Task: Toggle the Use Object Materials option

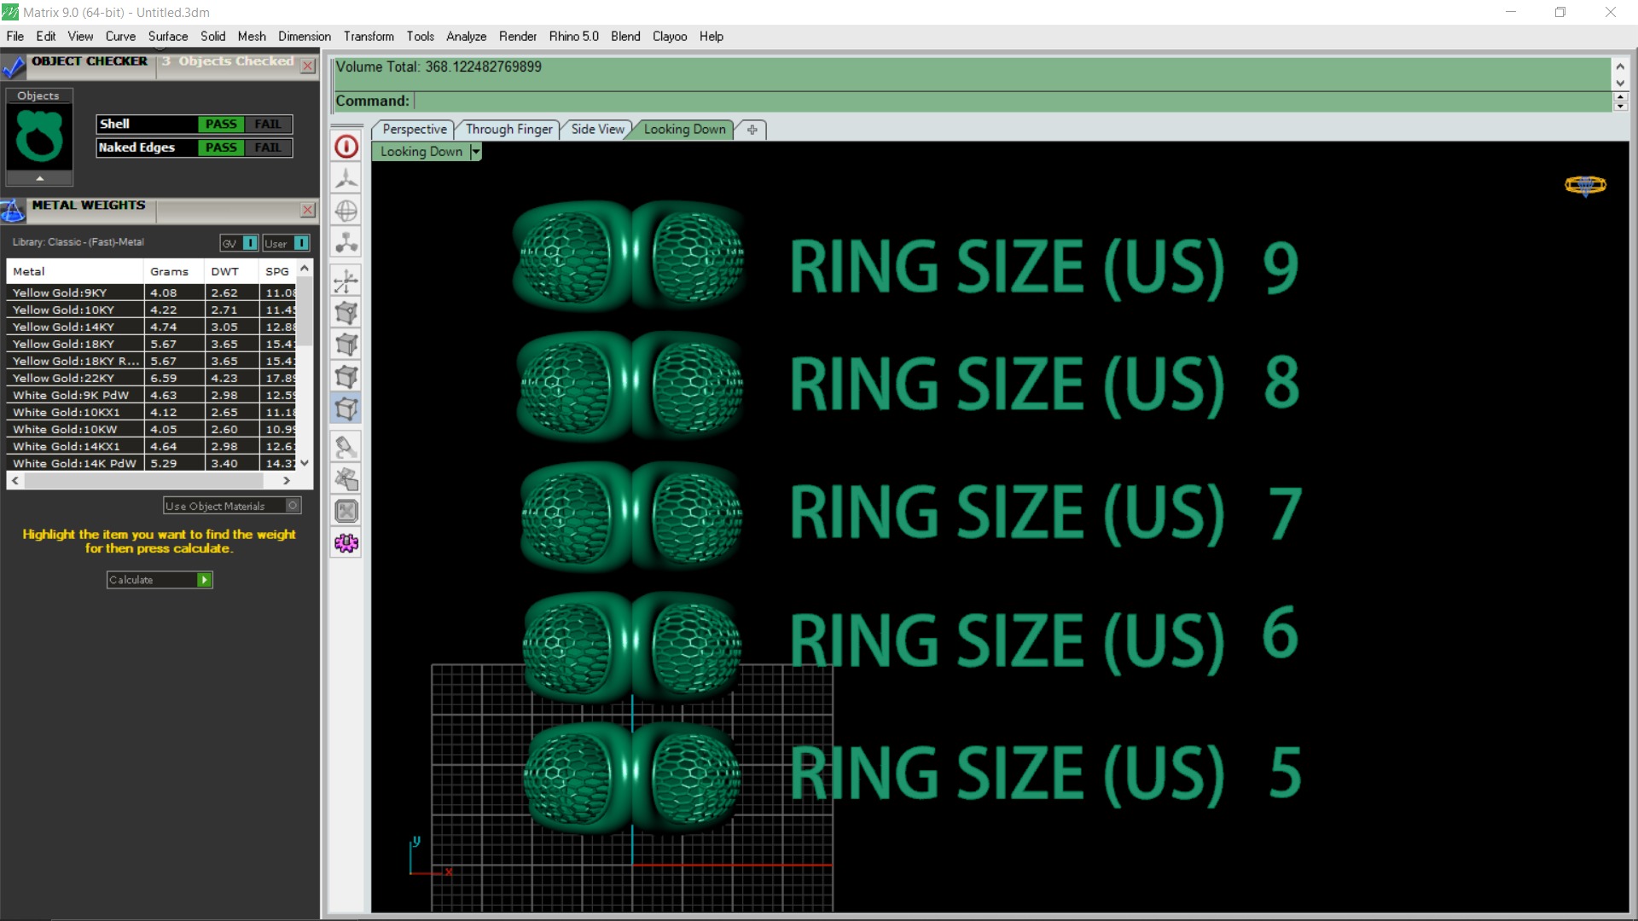Action: point(293,506)
